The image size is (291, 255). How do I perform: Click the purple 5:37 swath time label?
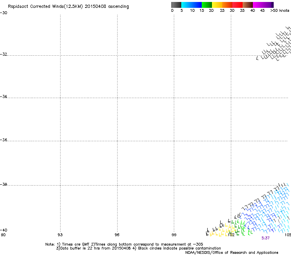point(265,238)
